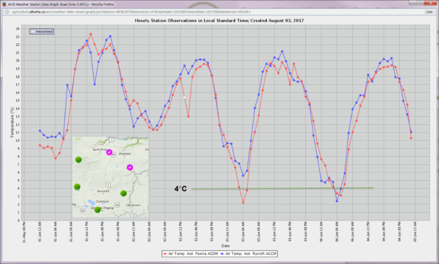Maximize the Firefox window

click(x=420, y=3)
